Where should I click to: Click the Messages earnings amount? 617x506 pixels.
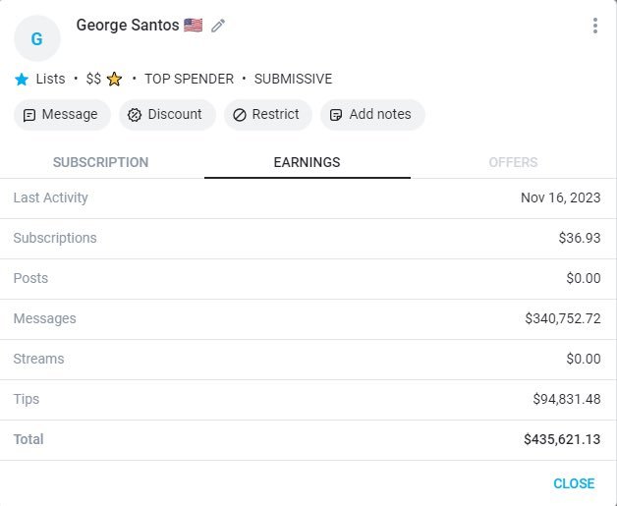tap(562, 319)
